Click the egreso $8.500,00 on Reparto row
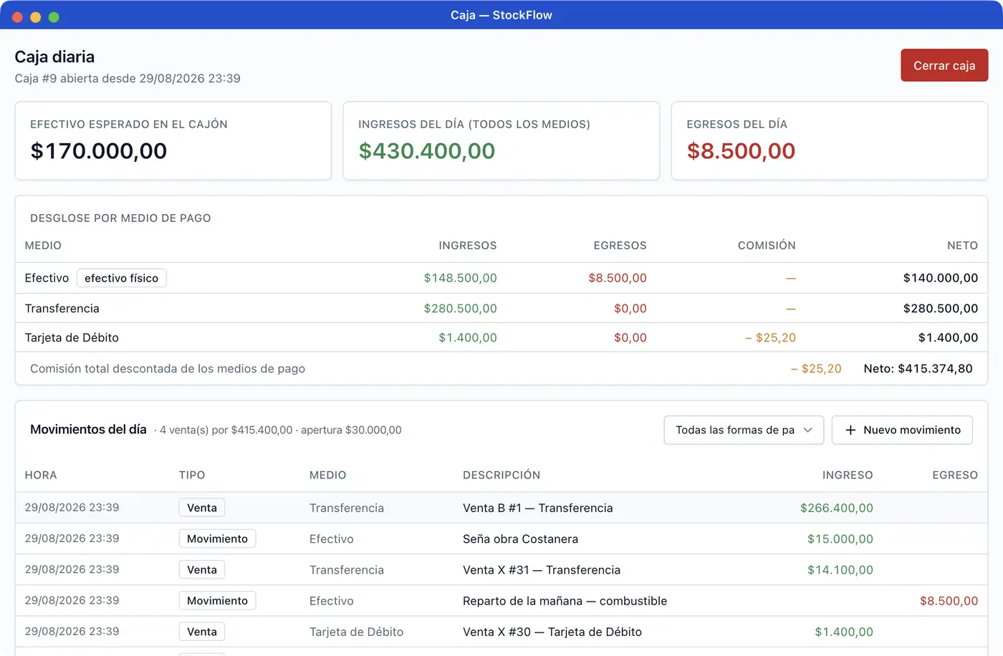This screenshot has width=1003, height=656. (949, 601)
